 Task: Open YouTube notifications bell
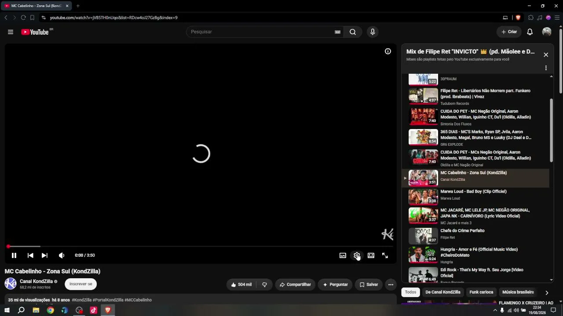coord(530,32)
